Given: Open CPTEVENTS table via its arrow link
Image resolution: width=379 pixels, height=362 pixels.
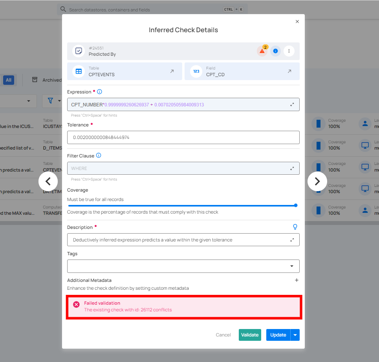Looking at the screenshot, I should [x=172, y=71].
